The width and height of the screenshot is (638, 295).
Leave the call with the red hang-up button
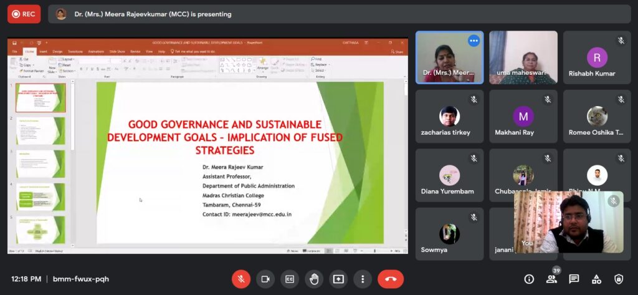coord(391,279)
